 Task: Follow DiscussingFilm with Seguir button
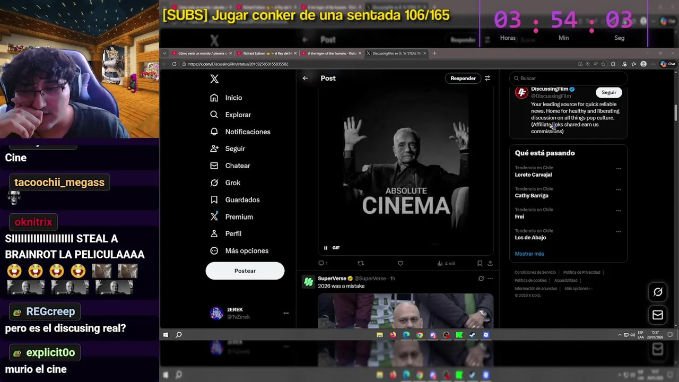pyautogui.click(x=609, y=92)
